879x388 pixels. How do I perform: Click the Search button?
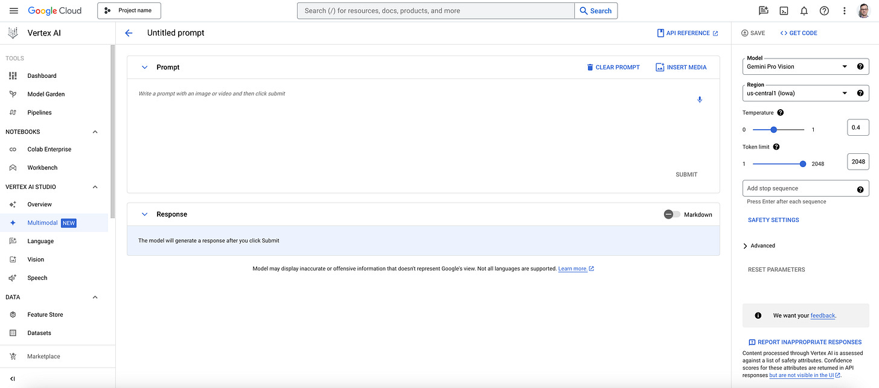596,11
